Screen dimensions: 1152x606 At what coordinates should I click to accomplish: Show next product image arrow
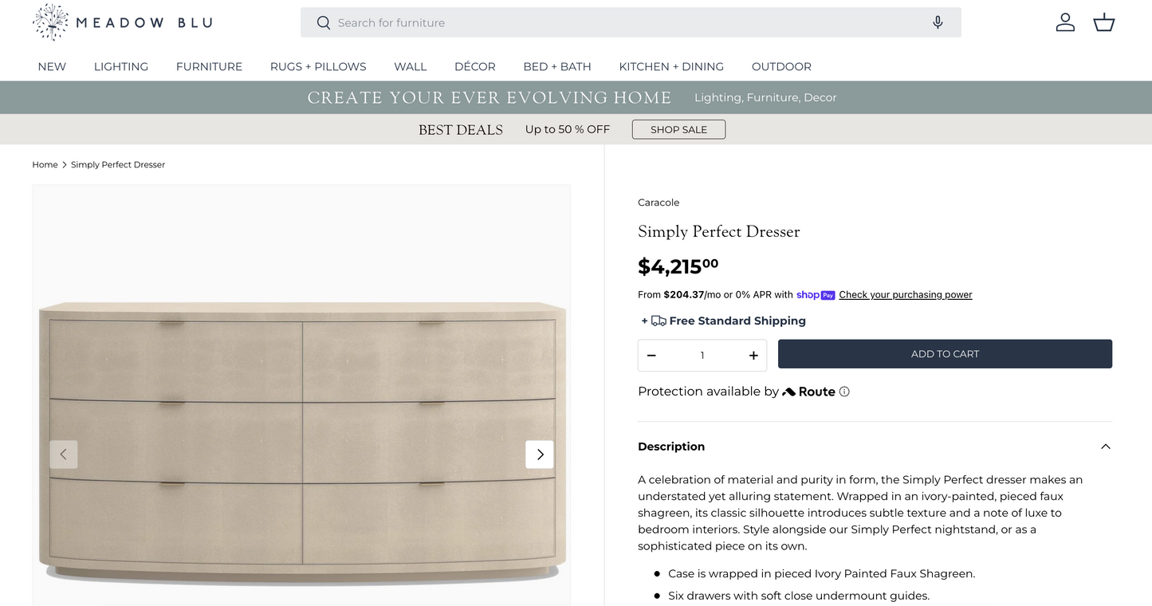coord(540,454)
